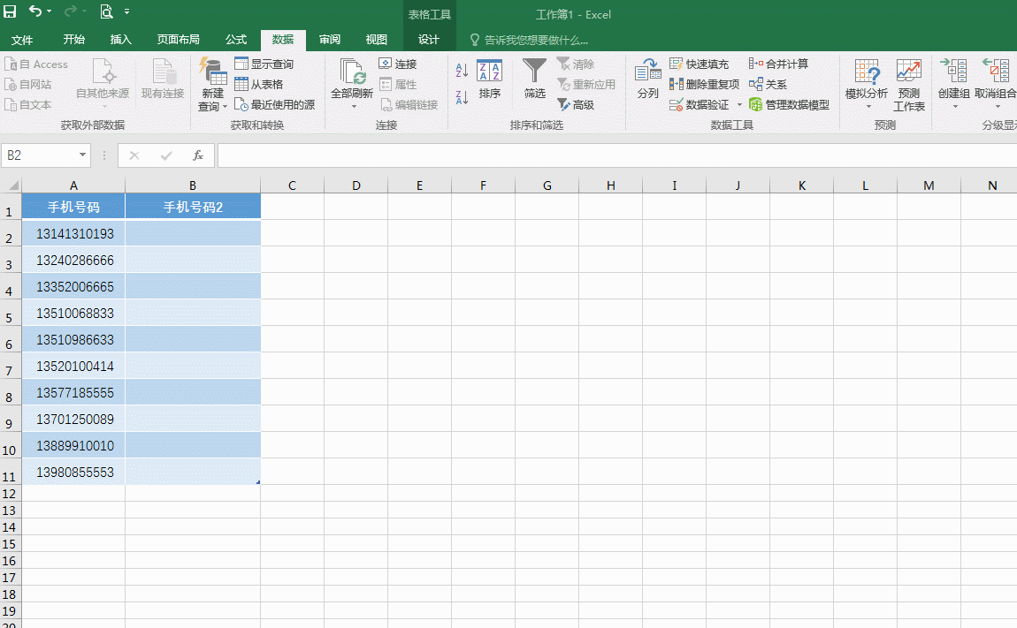Open 高级 advanced filter
The width and height of the screenshot is (1017, 628).
pyautogui.click(x=576, y=104)
